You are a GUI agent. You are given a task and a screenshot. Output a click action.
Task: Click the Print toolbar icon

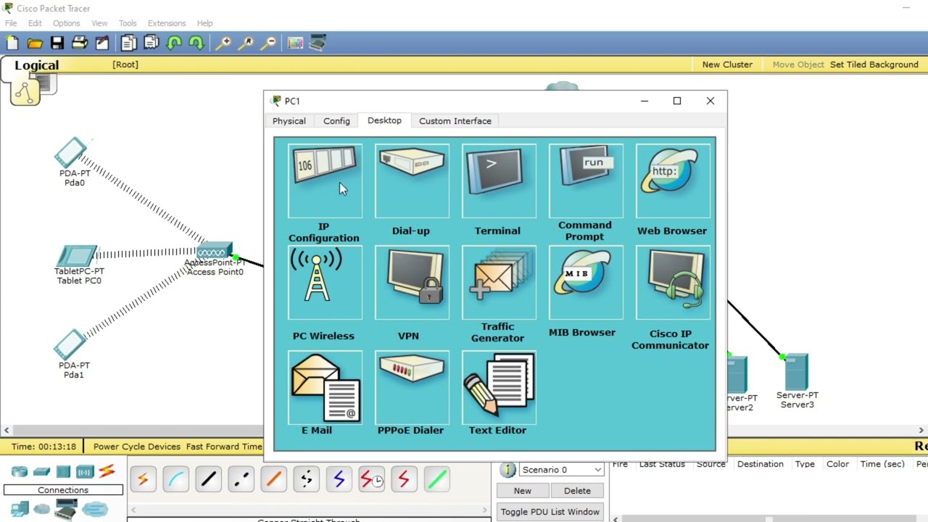pyautogui.click(x=80, y=43)
